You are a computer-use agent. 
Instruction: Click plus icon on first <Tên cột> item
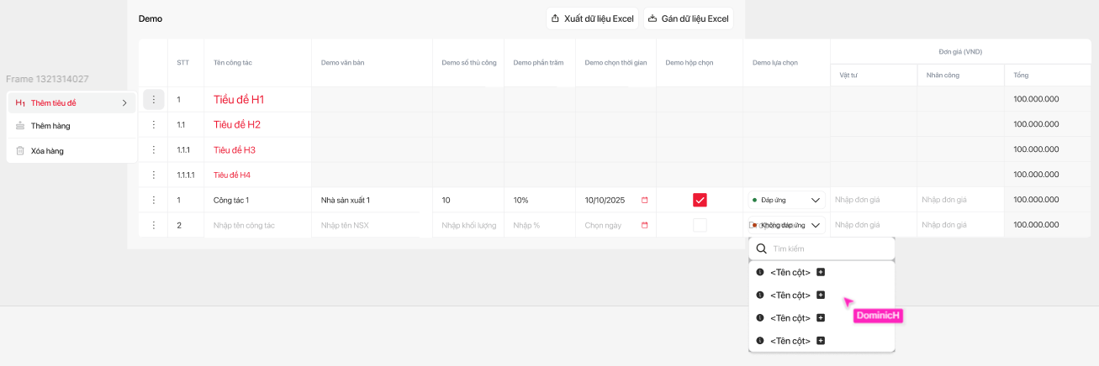click(821, 272)
